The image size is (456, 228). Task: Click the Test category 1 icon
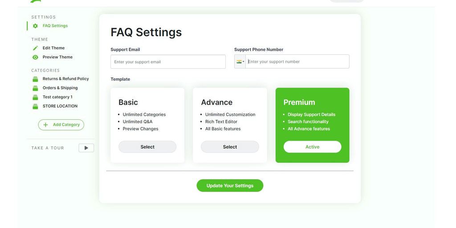(35, 97)
